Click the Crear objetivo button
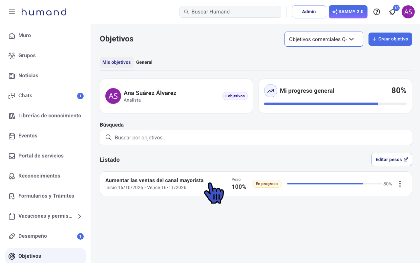Viewport: 420px width, 263px height. coord(390,39)
